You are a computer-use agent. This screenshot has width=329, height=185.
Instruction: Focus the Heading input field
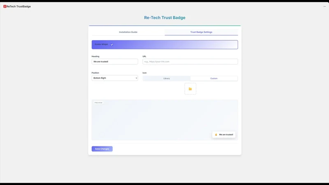coord(115,61)
